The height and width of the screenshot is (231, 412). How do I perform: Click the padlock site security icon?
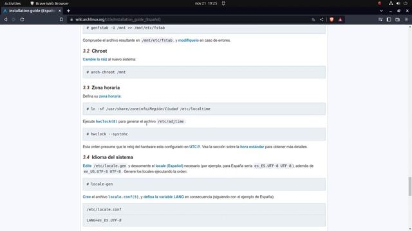(x=71, y=20)
